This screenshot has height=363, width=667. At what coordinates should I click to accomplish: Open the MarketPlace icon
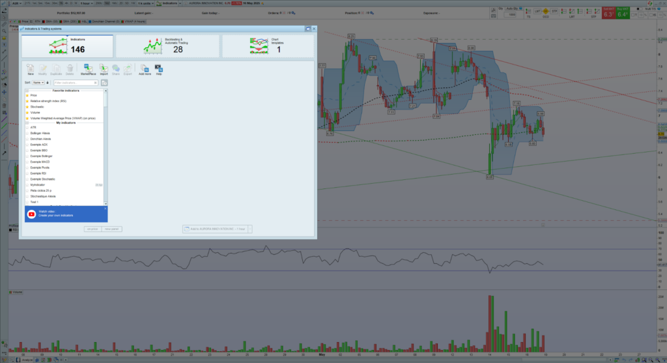click(88, 68)
